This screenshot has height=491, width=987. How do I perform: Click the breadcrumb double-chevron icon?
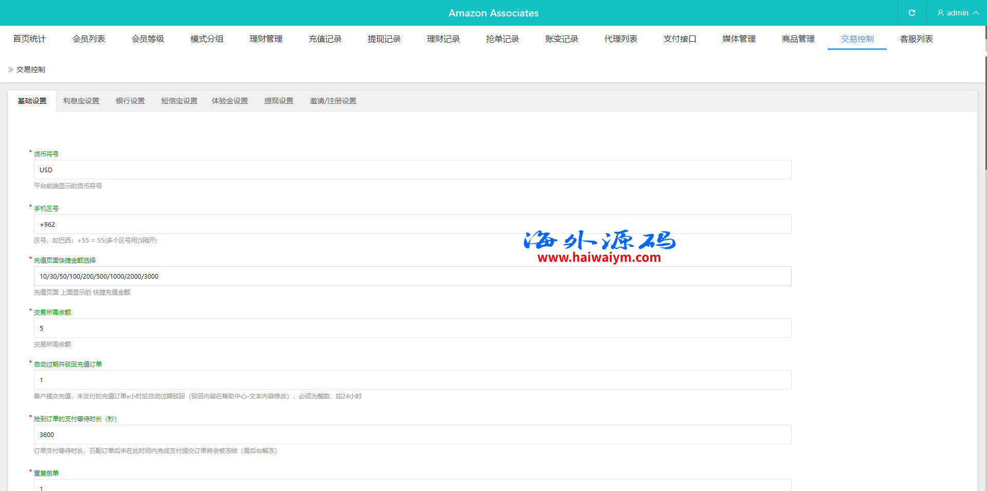click(11, 69)
